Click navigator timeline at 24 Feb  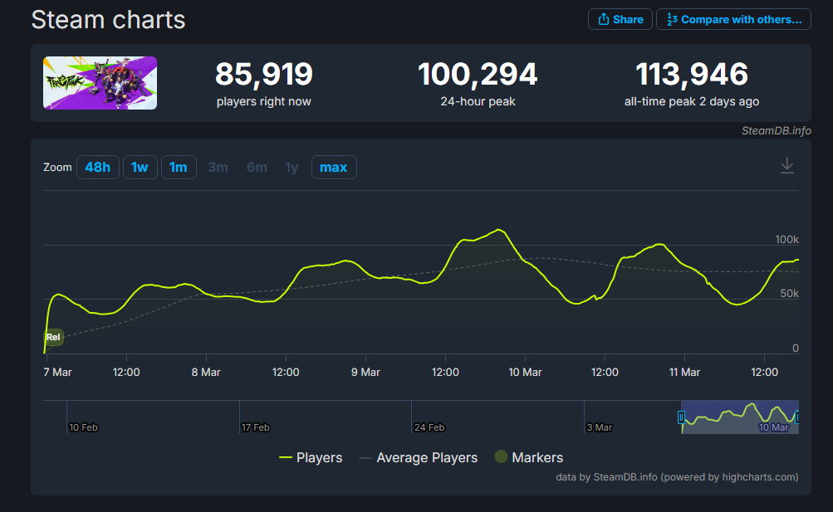[429, 427]
